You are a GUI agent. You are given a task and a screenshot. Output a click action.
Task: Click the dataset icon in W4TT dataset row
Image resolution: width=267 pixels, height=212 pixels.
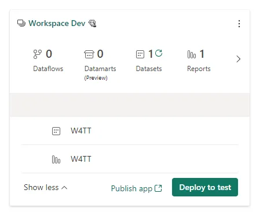click(56, 131)
